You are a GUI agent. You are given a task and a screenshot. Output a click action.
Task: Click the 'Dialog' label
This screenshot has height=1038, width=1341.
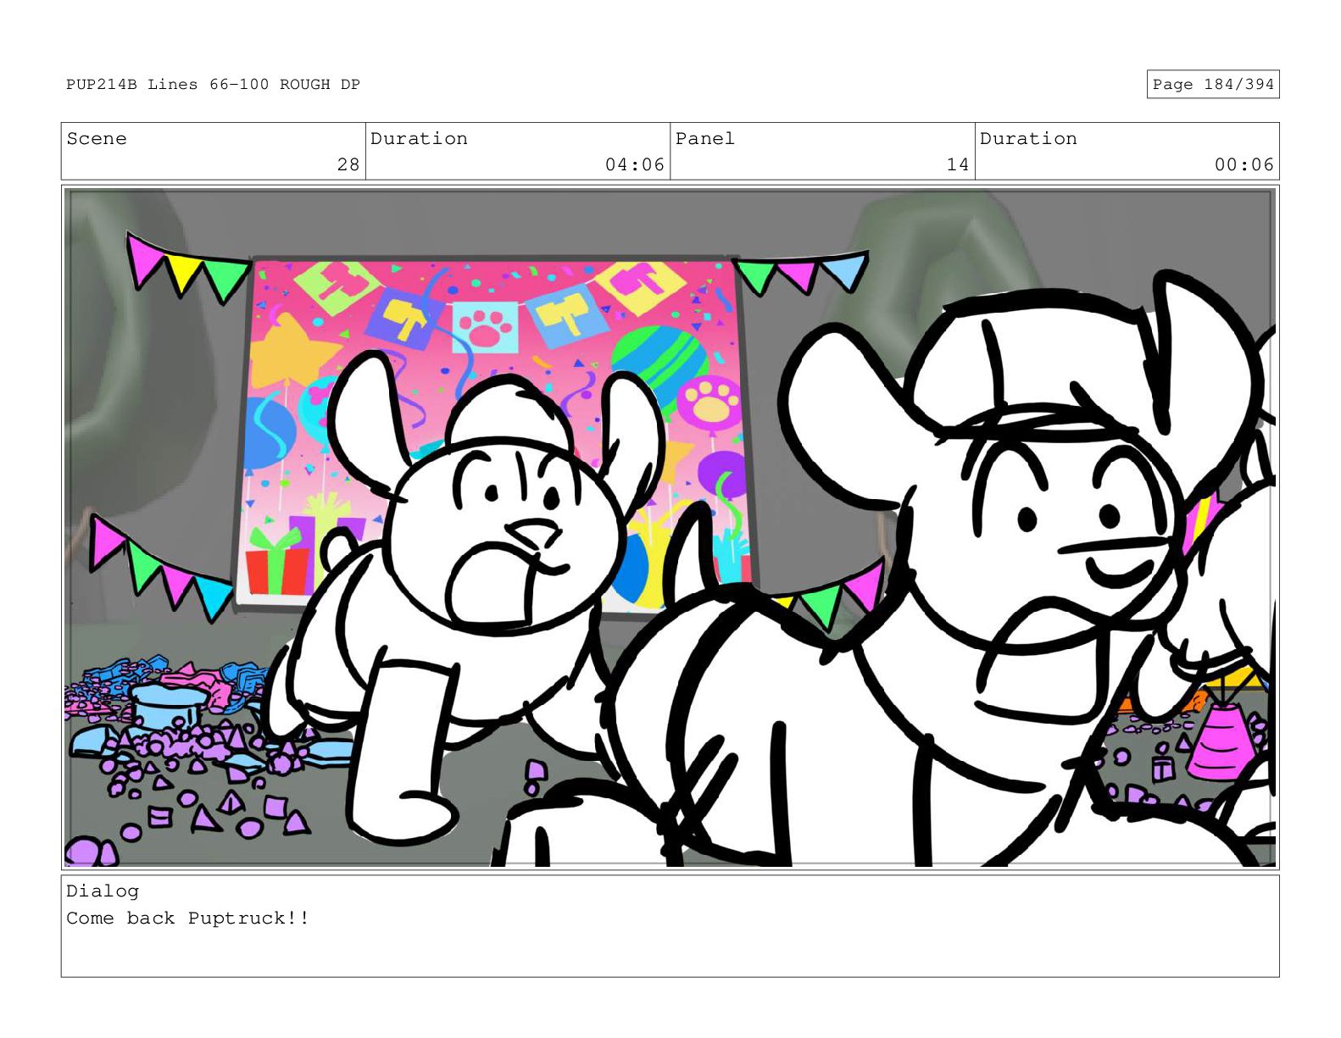[103, 891]
